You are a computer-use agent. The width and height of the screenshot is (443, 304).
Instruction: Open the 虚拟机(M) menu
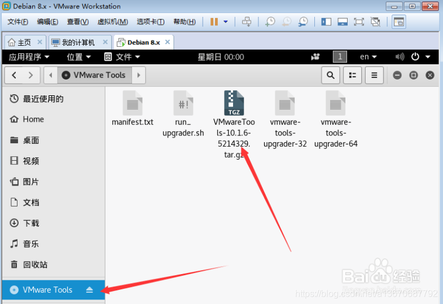pos(112,22)
